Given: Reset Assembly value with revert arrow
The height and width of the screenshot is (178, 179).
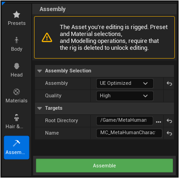Looking at the screenshot, I should point(169,83).
